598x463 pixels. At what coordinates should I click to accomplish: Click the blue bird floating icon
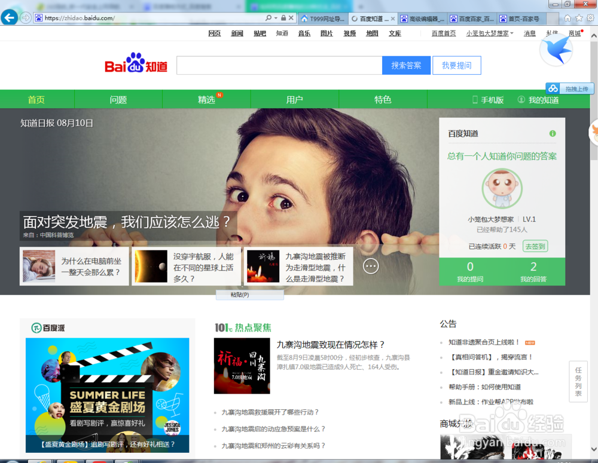pos(557,50)
